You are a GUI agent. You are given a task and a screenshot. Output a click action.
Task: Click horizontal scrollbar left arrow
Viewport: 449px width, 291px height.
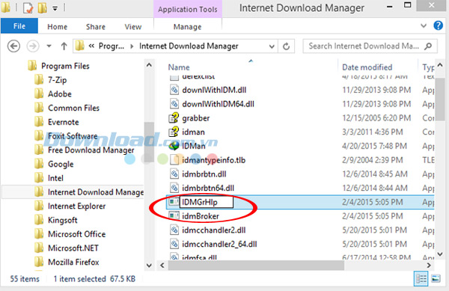(162, 266)
